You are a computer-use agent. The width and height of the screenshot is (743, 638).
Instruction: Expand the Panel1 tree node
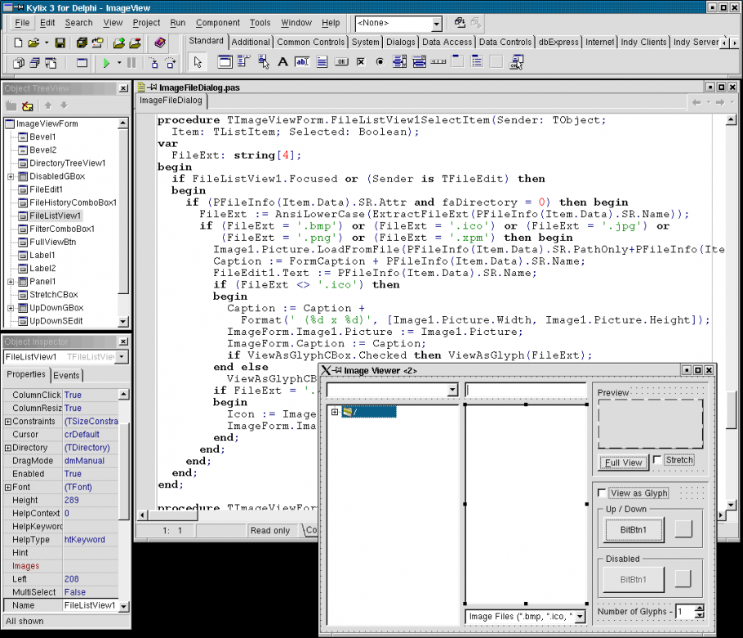[11, 282]
